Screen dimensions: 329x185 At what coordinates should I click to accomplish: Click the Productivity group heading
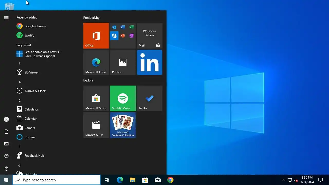coord(91,18)
